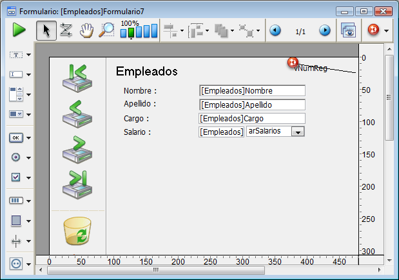Click the Next Record navigation button

(77, 149)
